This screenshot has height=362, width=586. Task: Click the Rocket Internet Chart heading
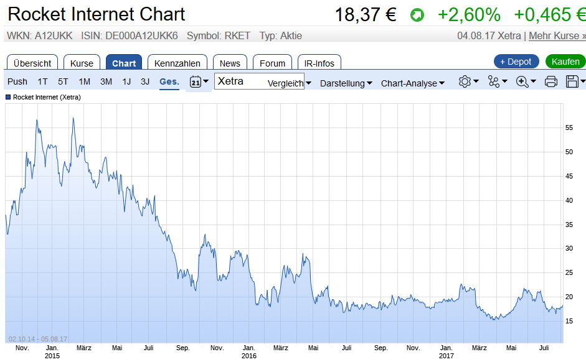click(x=97, y=14)
